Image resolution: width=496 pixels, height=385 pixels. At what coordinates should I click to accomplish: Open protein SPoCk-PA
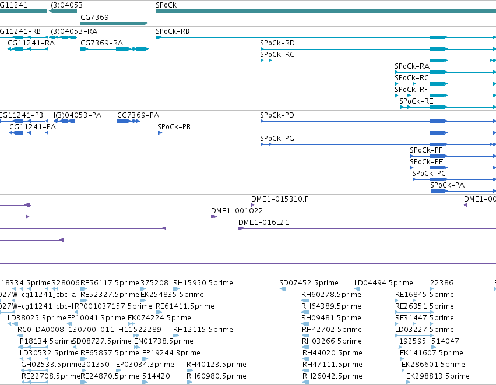pos(463,191)
